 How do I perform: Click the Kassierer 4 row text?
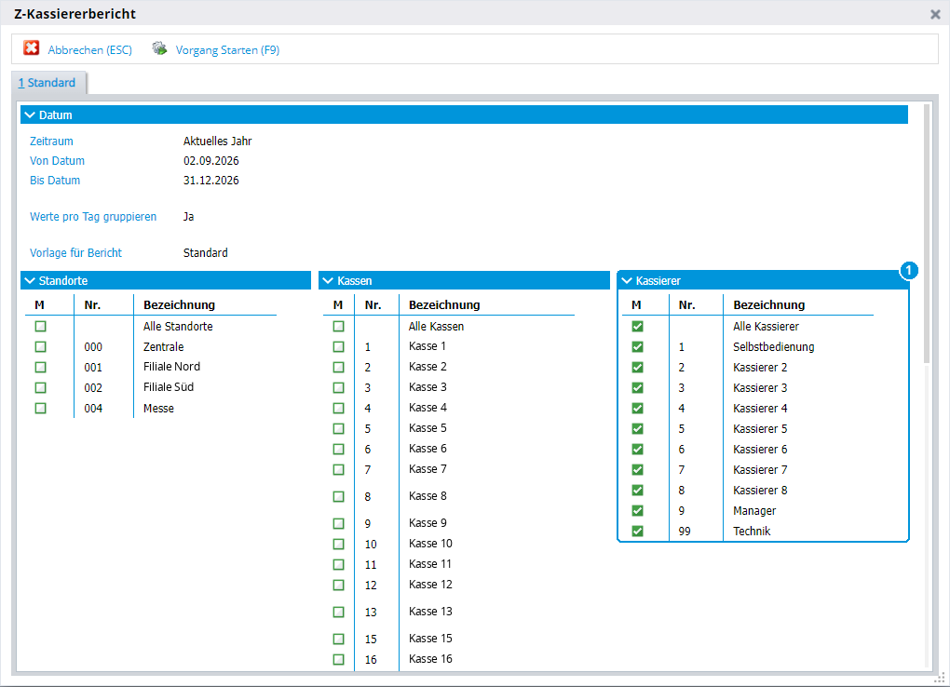click(x=760, y=409)
